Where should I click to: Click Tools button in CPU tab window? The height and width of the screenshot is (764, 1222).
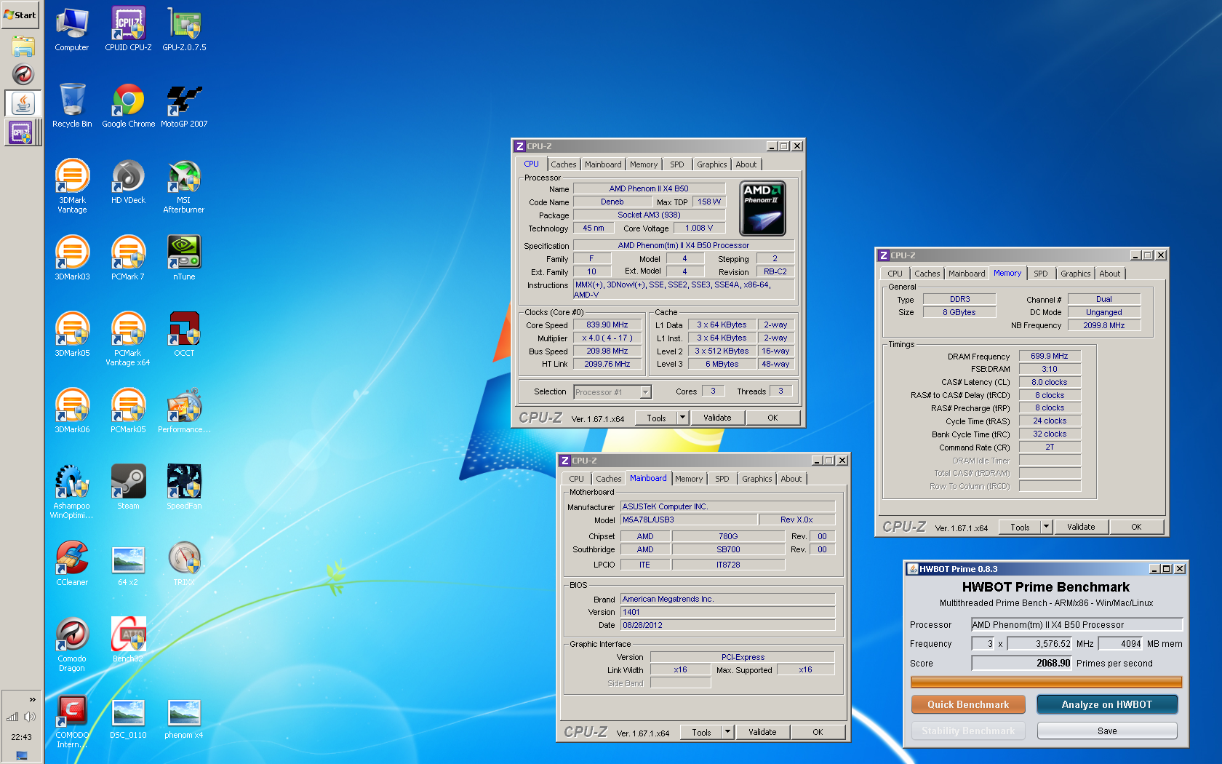click(x=656, y=418)
